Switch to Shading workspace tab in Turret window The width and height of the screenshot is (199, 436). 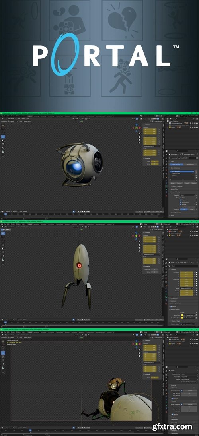point(67,224)
